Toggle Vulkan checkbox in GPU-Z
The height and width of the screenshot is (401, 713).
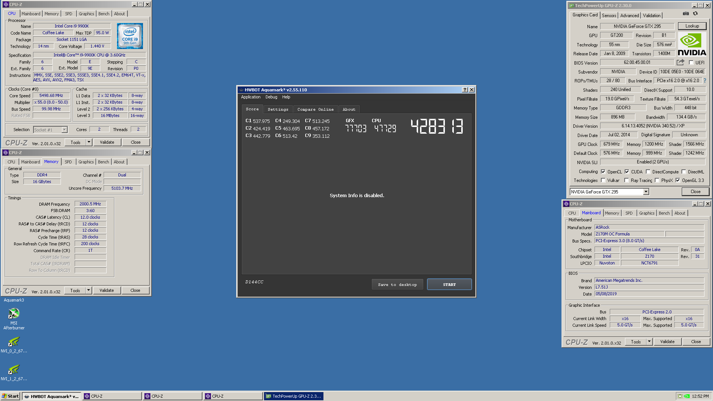tap(603, 180)
